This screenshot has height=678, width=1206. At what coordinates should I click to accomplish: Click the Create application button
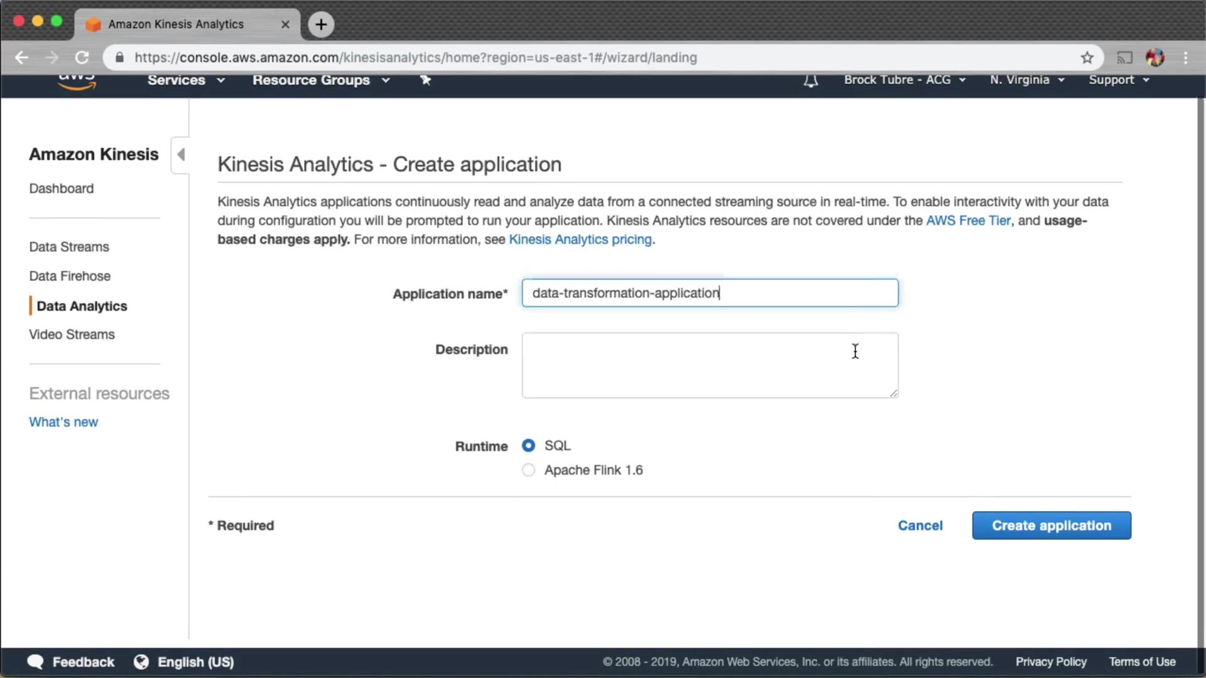1051,525
